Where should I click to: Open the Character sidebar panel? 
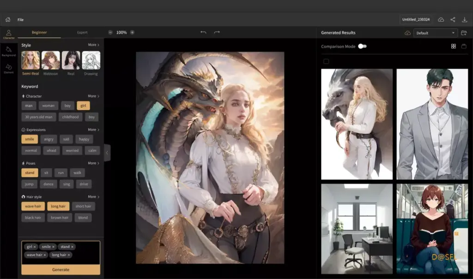(x=9, y=34)
